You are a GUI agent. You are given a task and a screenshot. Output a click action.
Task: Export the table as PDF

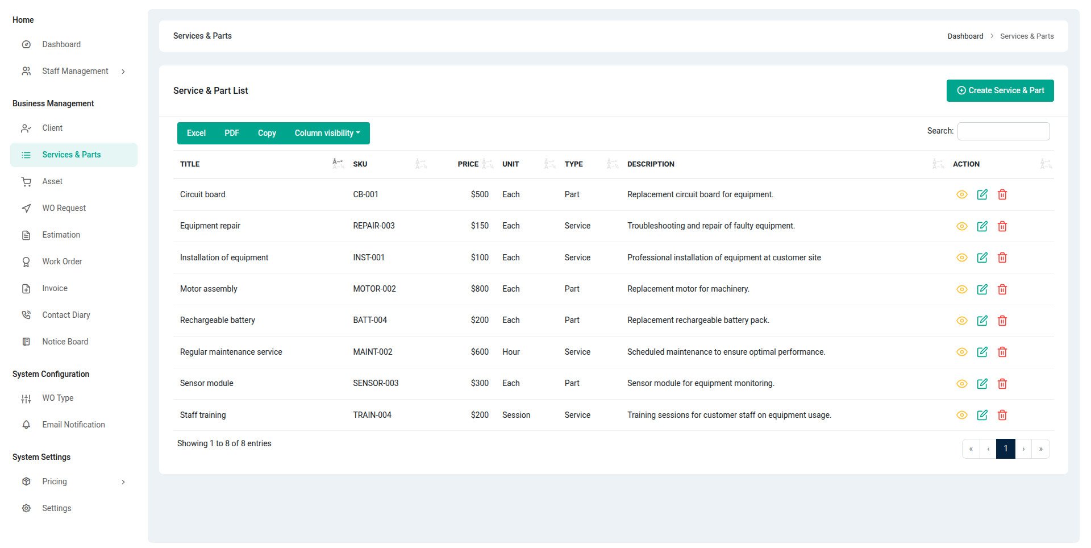click(x=232, y=133)
